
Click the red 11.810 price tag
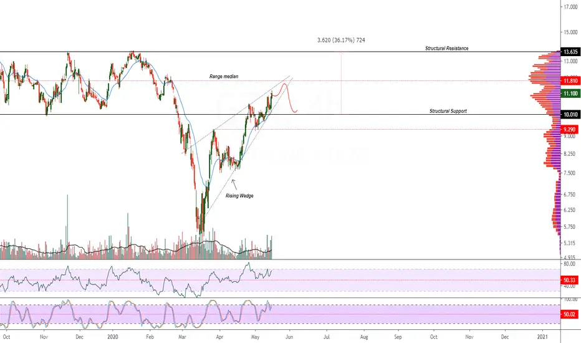click(570, 81)
